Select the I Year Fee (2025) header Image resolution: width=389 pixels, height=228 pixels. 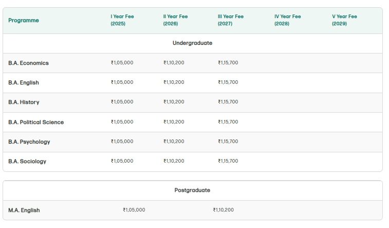(x=122, y=20)
